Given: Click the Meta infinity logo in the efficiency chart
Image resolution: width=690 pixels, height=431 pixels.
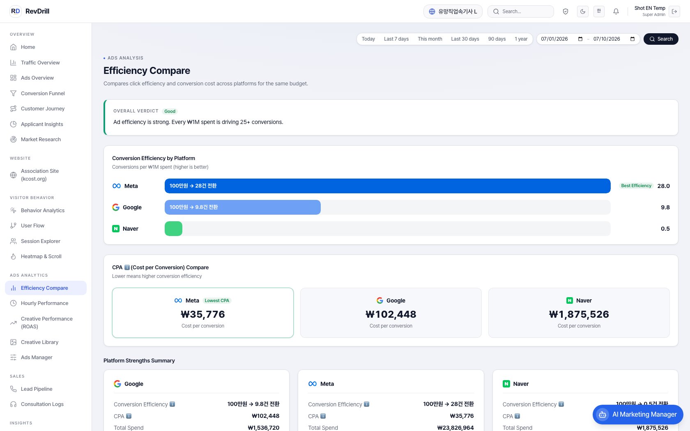Looking at the screenshot, I should [x=117, y=186].
